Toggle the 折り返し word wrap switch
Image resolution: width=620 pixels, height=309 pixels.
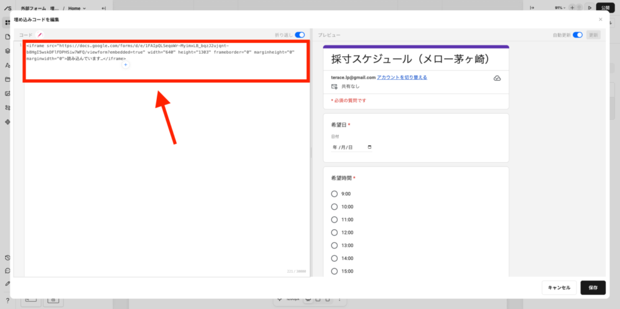pos(300,35)
